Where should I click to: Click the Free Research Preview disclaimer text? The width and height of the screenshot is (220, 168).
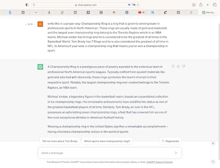click(x=96, y=162)
